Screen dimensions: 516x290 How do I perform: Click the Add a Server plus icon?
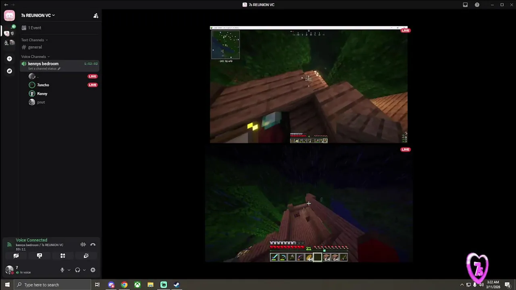(9, 59)
